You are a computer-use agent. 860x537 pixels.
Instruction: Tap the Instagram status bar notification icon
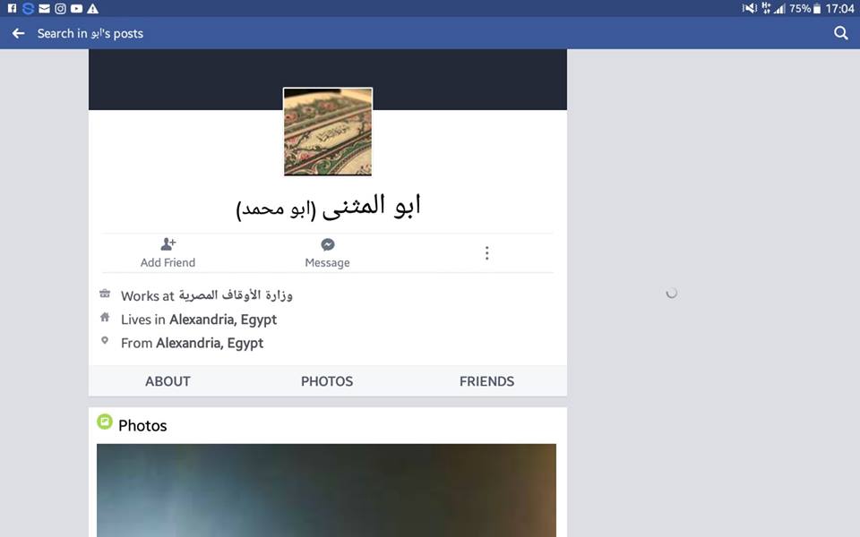click(x=60, y=8)
